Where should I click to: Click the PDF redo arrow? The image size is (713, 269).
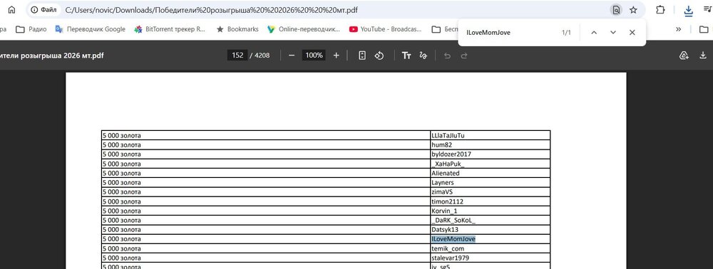464,56
